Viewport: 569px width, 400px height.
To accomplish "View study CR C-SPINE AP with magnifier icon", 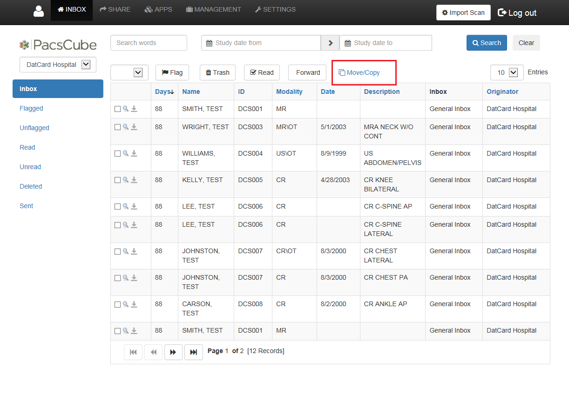I will 126,206.
